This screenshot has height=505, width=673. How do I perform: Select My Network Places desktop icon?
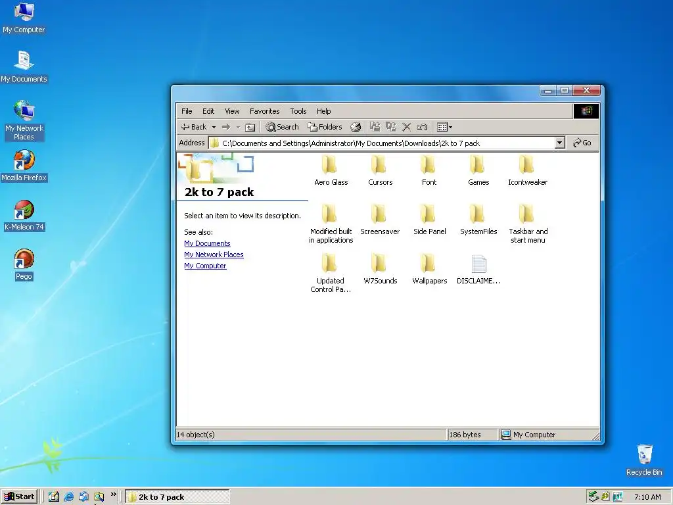coord(24,121)
